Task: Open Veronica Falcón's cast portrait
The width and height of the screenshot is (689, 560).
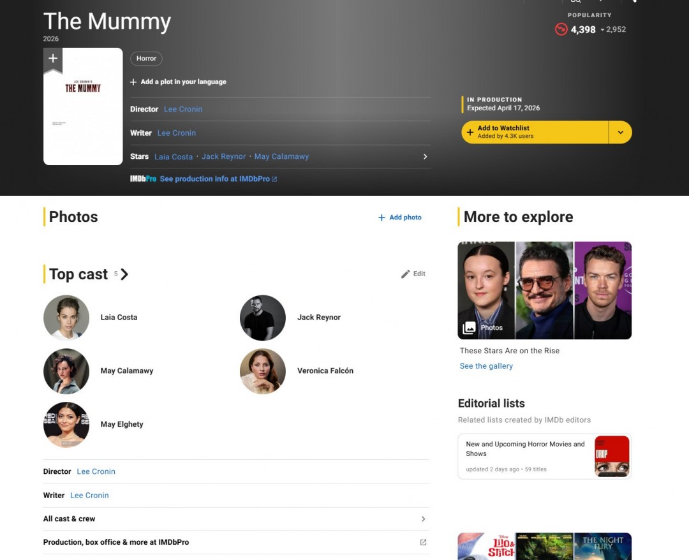Action: coord(263,371)
